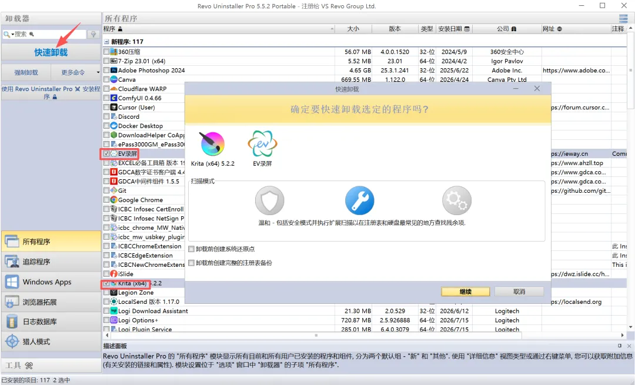
Task: Check the Adobe Photoshop 2024 checkbox
Action: coord(106,70)
